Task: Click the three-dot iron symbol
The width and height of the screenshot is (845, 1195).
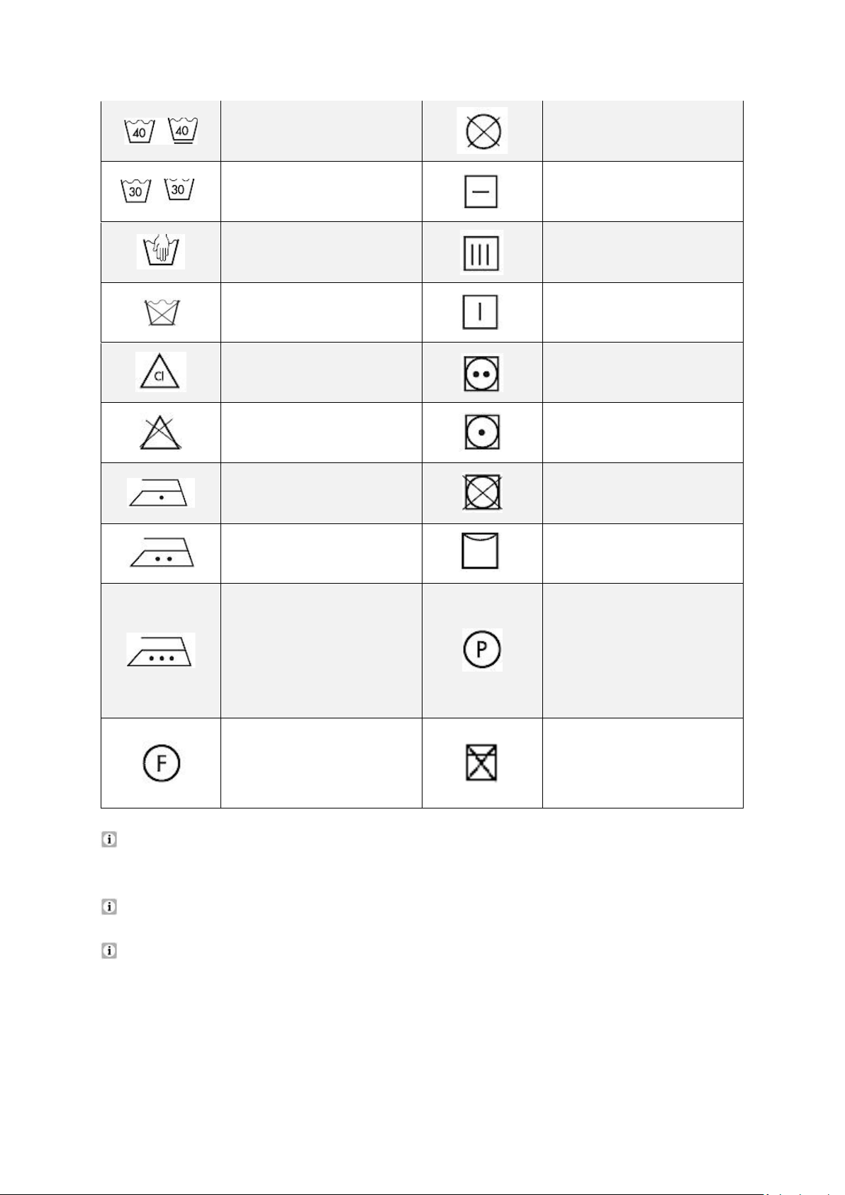Action: (161, 650)
